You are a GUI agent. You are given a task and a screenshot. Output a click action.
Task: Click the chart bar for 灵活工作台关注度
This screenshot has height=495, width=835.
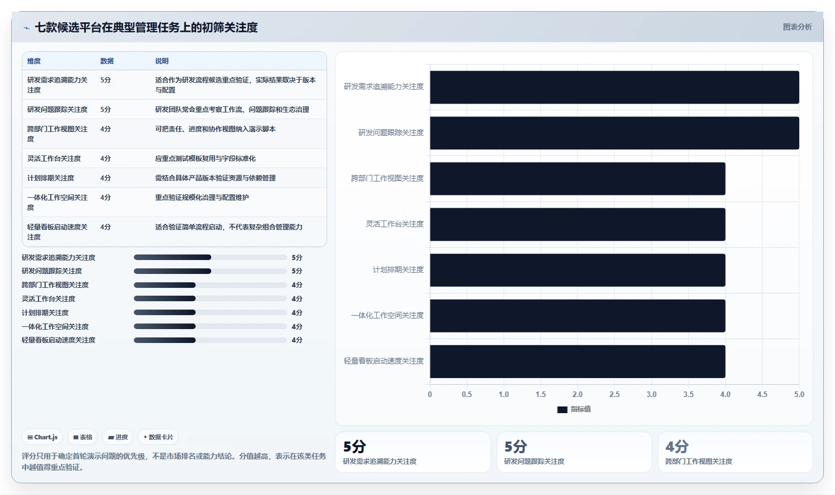pos(577,224)
